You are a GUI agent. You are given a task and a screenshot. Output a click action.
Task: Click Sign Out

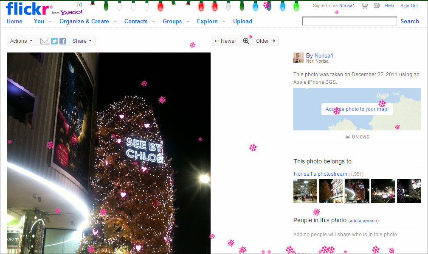[409, 6]
